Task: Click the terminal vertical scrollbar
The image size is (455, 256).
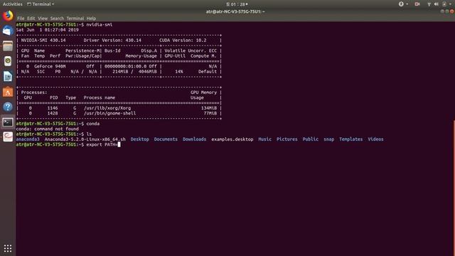Action: 454,187
